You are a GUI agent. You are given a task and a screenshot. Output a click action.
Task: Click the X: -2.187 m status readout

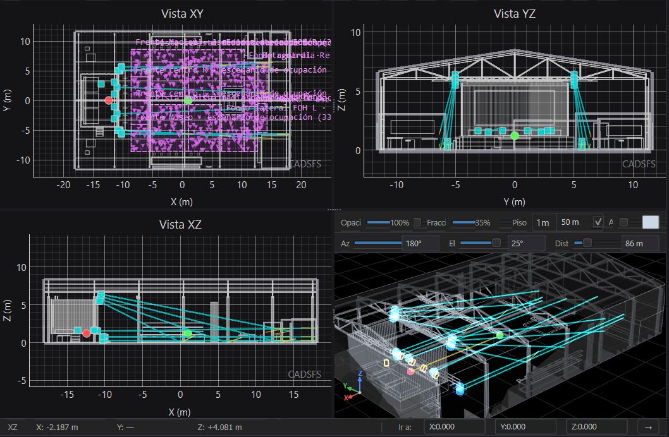tap(57, 427)
